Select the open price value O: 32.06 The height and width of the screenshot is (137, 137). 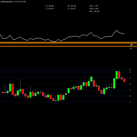pos(50,6)
